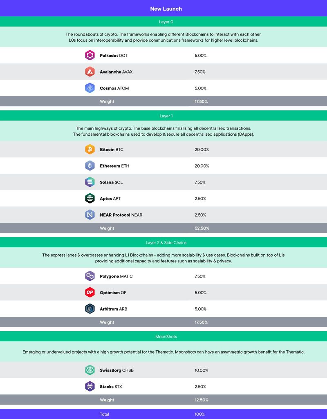Click the Solana SOL logo icon
Image resolution: width=327 pixels, height=419 pixels.
90,182
